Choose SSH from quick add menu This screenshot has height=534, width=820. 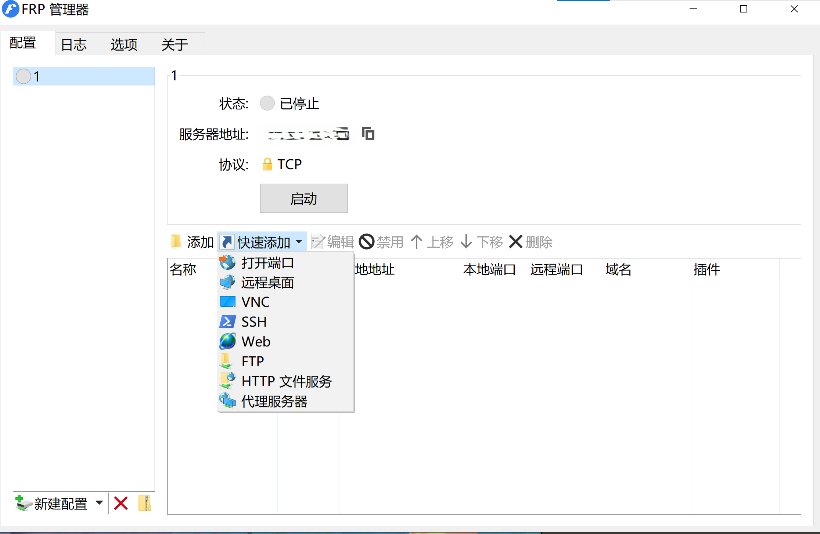[x=254, y=322]
